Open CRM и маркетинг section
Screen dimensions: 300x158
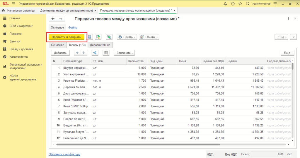click(x=21, y=26)
